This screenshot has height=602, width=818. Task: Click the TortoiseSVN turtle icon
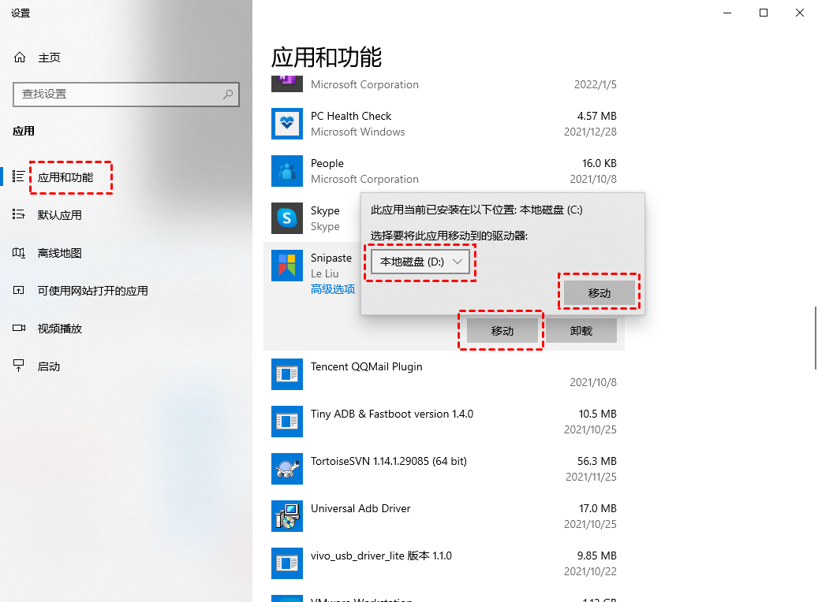pyautogui.click(x=287, y=469)
